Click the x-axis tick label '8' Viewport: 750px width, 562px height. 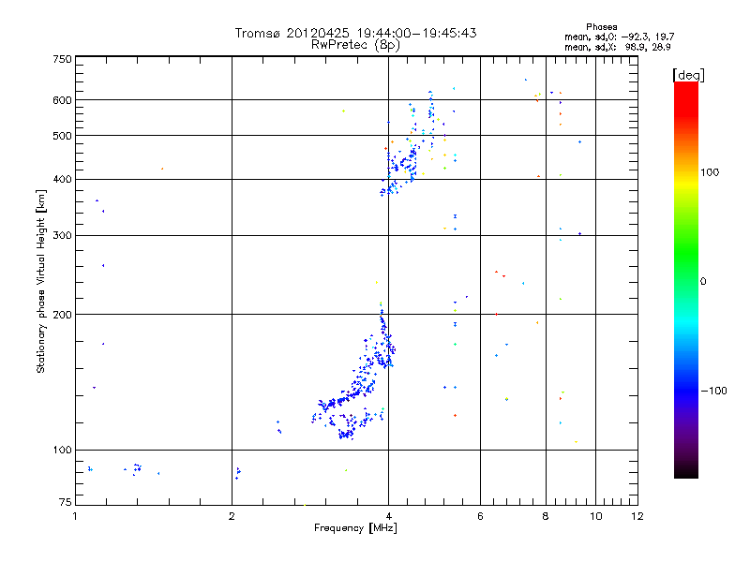pos(546,516)
